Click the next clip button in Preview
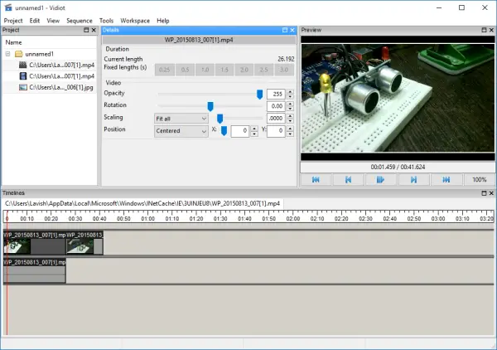Image resolution: width=497 pixels, height=350 pixels. pos(413,179)
